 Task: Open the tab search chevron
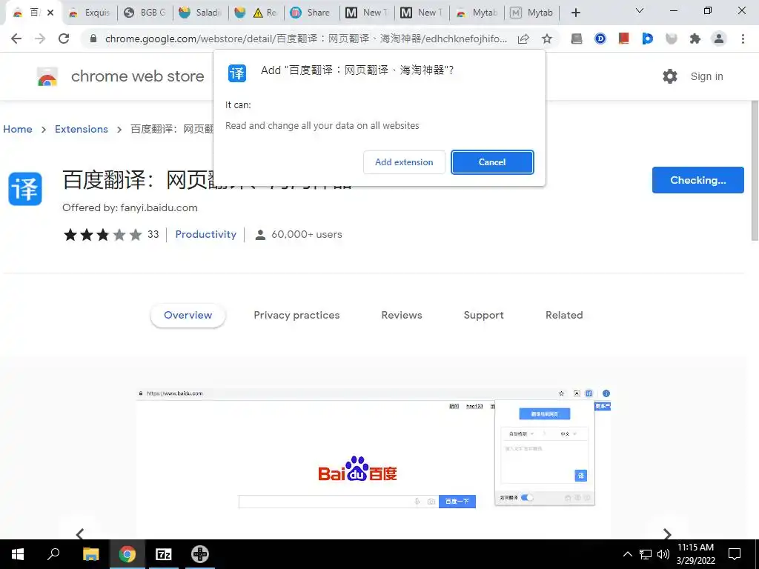point(639,10)
